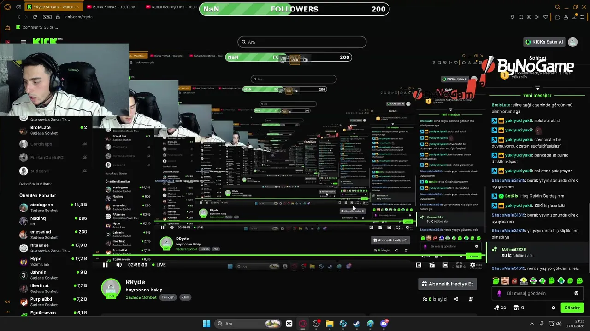This screenshot has width=590, height=331.
Task: Open the browser snapshot tool icon
Action: pyautogui.click(x=520, y=17)
